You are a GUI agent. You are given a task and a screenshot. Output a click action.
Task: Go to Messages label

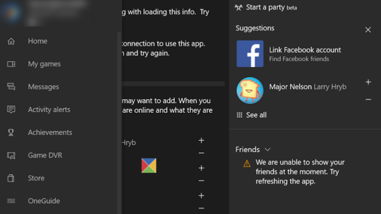[x=43, y=87]
